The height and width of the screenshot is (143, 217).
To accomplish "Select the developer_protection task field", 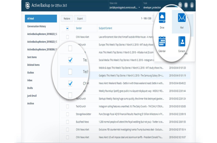I will click(152, 8).
